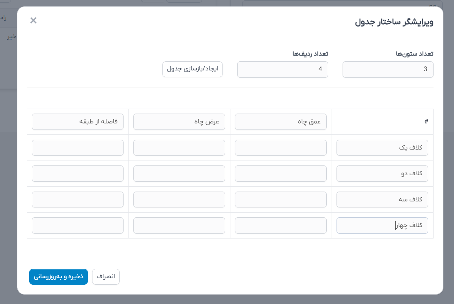Edit the 'عمق چاه' column header field
This screenshot has width=454, height=304.
280,122
